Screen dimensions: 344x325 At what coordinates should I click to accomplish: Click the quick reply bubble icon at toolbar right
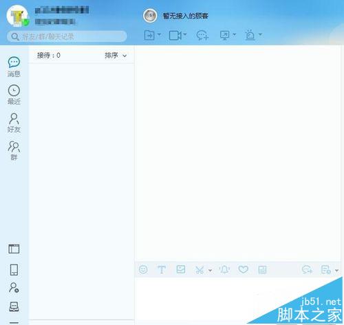[308, 270]
